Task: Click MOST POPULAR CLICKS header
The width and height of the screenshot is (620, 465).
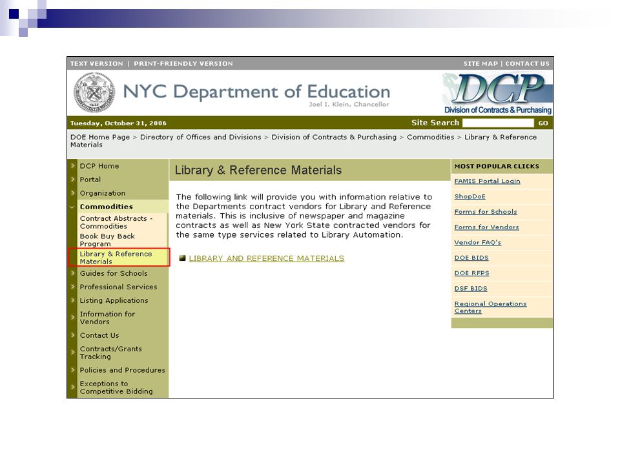Action: pyautogui.click(x=497, y=166)
